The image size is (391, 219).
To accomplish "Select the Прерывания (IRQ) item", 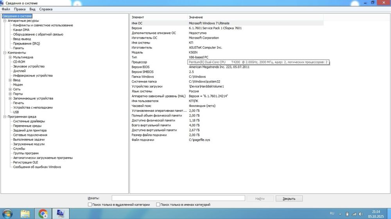I will click(27, 44).
